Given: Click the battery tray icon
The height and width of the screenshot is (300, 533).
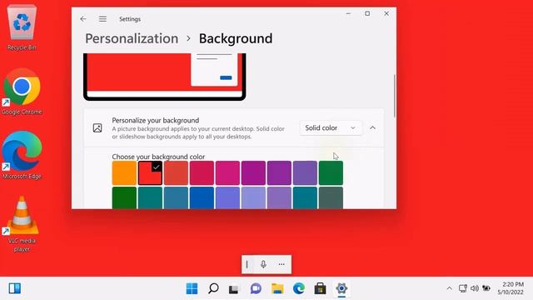Looking at the screenshot, I should tap(486, 288).
